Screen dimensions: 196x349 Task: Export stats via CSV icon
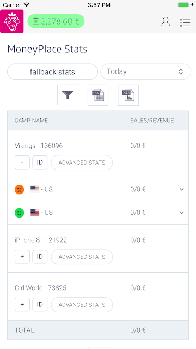pyautogui.click(x=98, y=95)
